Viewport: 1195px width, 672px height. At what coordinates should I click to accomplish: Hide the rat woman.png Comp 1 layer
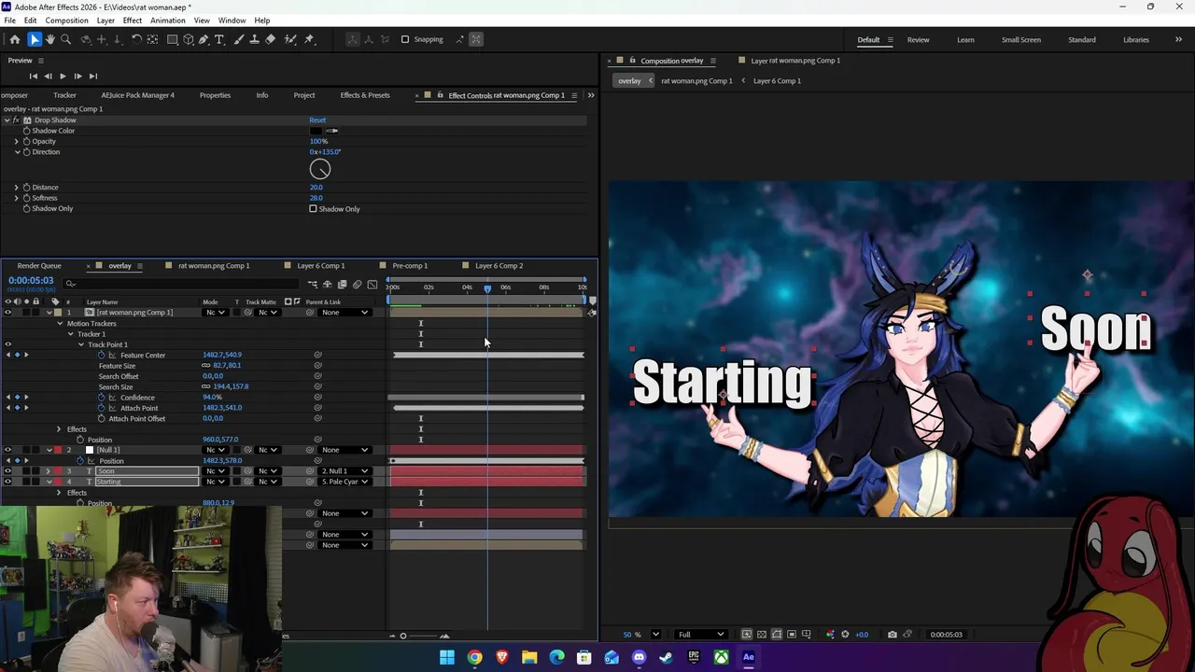pos(7,313)
